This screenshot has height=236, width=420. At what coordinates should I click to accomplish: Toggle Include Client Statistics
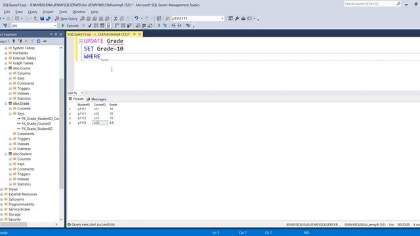129,26
